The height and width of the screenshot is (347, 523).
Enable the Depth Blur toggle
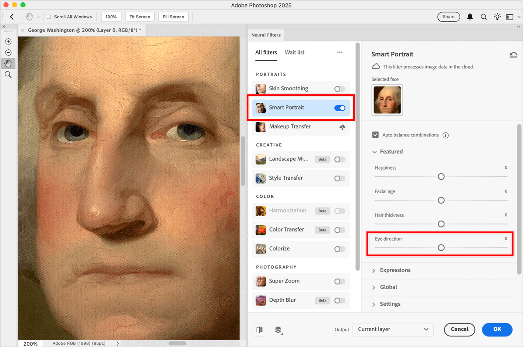click(x=340, y=300)
